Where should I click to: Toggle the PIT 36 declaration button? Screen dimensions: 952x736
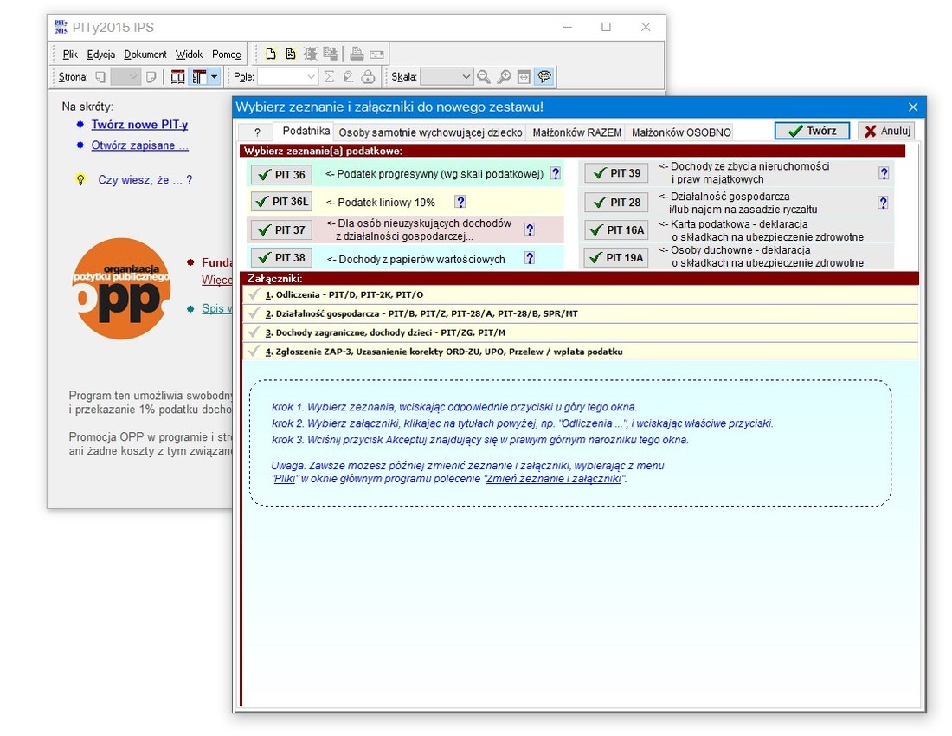tap(281, 175)
